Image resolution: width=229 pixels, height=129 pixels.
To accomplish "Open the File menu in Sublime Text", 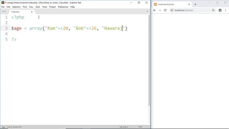I will click(3, 7).
